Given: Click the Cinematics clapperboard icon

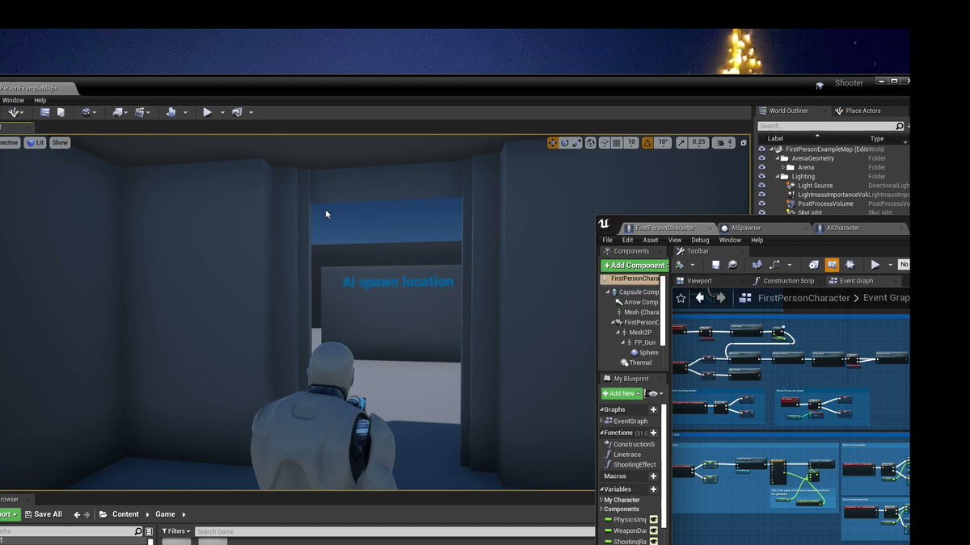Looking at the screenshot, I should coord(139,111).
